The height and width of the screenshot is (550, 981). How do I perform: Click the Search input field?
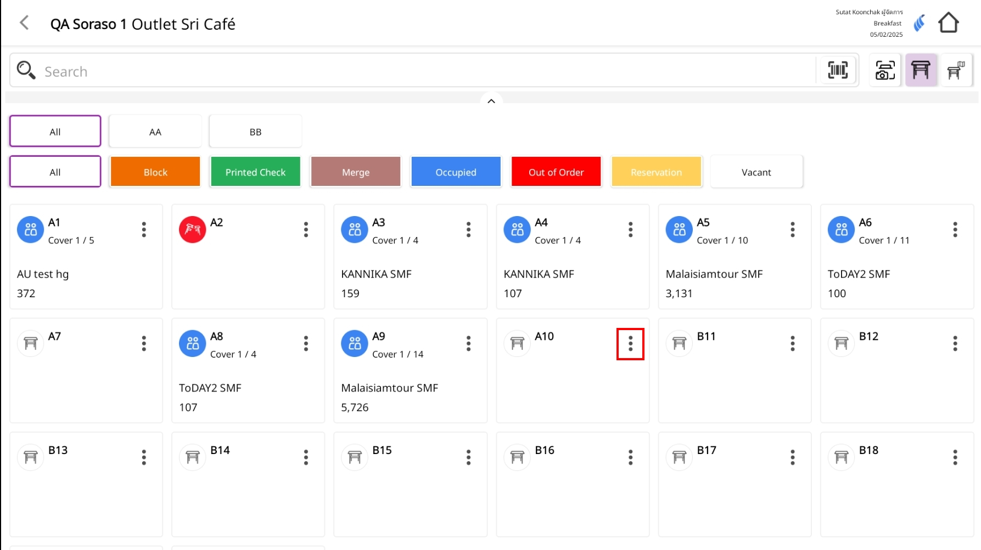417,71
